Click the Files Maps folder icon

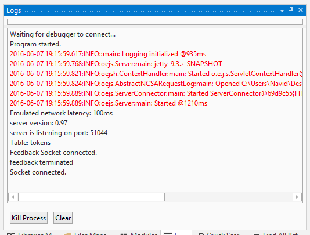(x=67, y=234)
